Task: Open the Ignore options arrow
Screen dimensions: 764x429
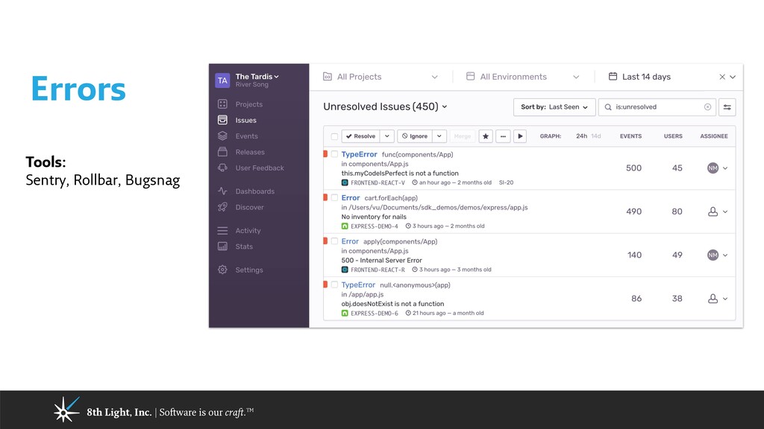Action: 439,136
